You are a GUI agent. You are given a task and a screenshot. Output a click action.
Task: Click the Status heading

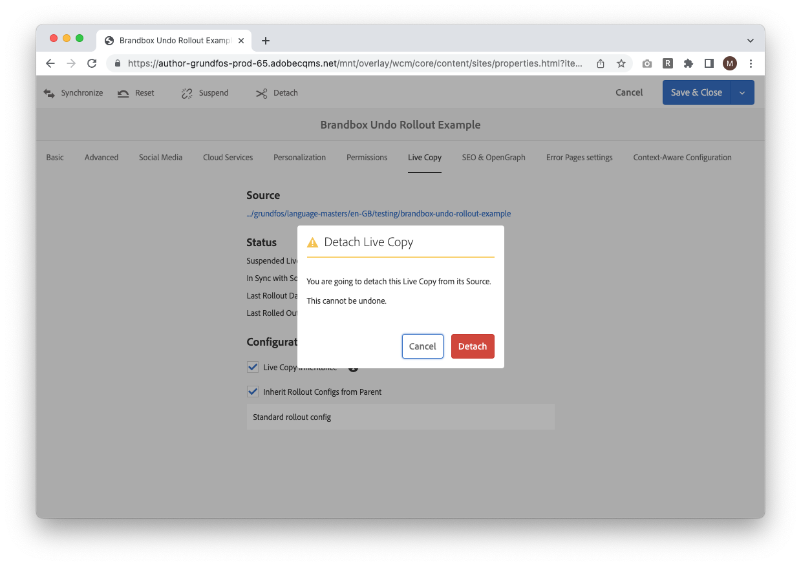pyautogui.click(x=261, y=242)
